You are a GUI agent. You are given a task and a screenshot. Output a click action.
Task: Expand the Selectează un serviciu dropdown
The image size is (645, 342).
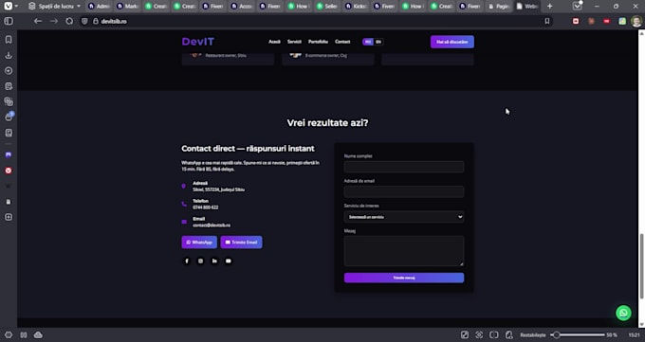[404, 217]
